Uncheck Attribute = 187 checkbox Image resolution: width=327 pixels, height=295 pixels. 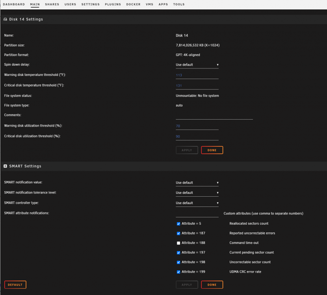click(178, 233)
